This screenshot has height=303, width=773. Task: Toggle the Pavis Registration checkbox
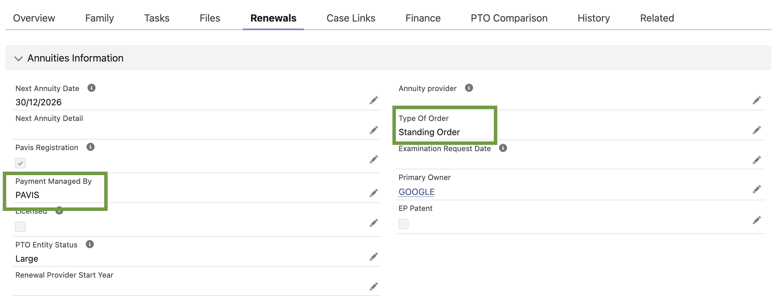tap(20, 163)
